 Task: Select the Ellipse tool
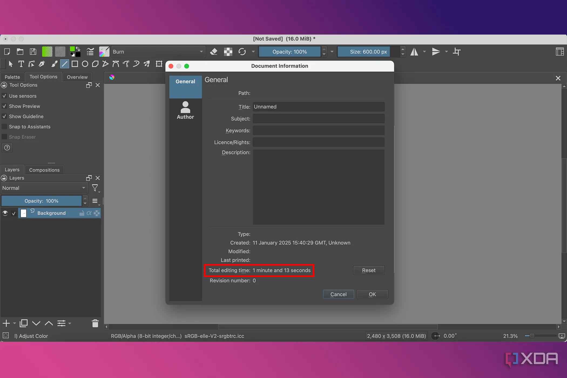pyautogui.click(x=85, y=64)
